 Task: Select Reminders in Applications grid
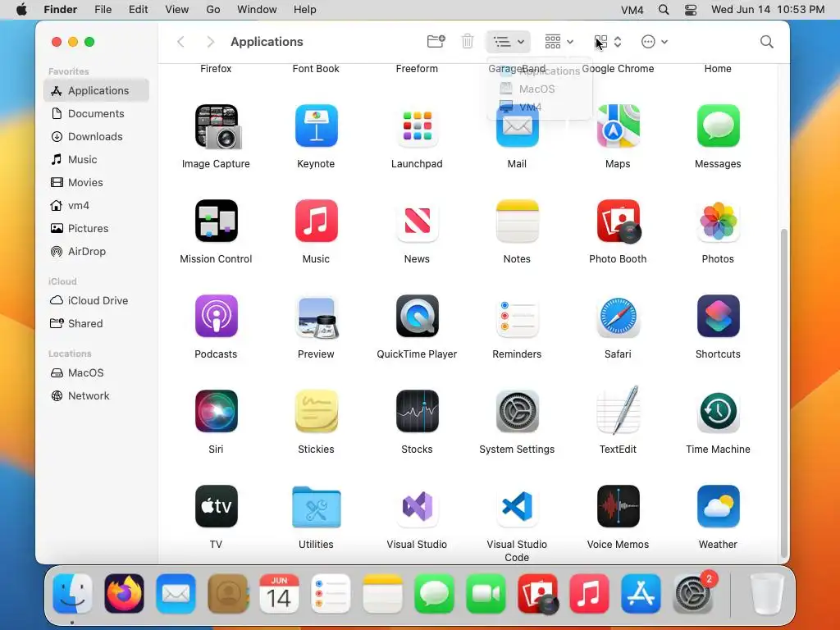tap(517, 316)
